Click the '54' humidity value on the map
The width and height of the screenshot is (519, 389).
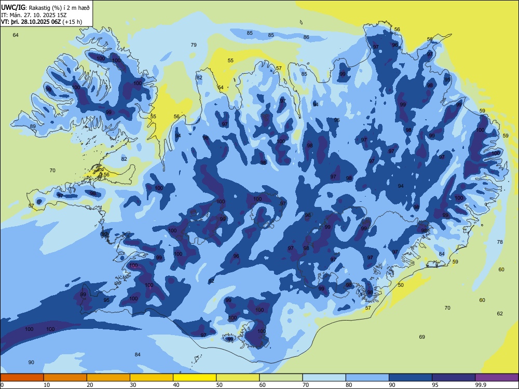(x=221, y=88)
